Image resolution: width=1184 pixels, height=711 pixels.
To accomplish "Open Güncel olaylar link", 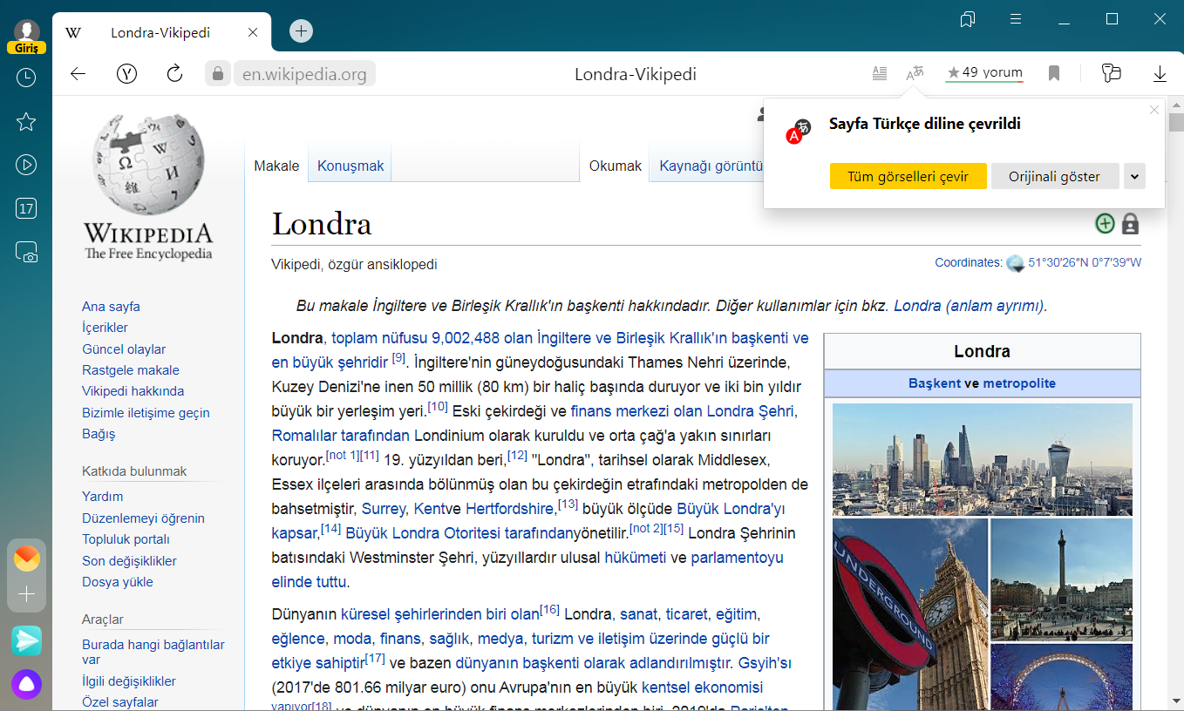I will pos(124,349).
